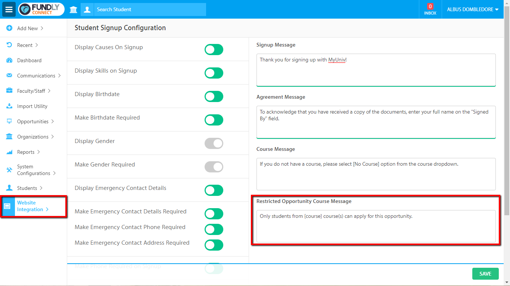The width and height of the screenshot is (510, 286).
Task: Toggle Display Emergency Contact Details switch
Action: 214,190
